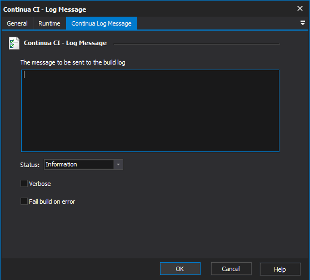Click the Fail build on error label text
This screenshot has width=310, height=280.
point(52,202)
